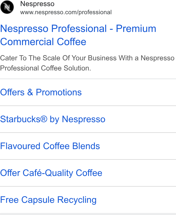The image size is (176, 215).
Task: Click Nespresso Professional words in headline
Action: click(53, 28)
